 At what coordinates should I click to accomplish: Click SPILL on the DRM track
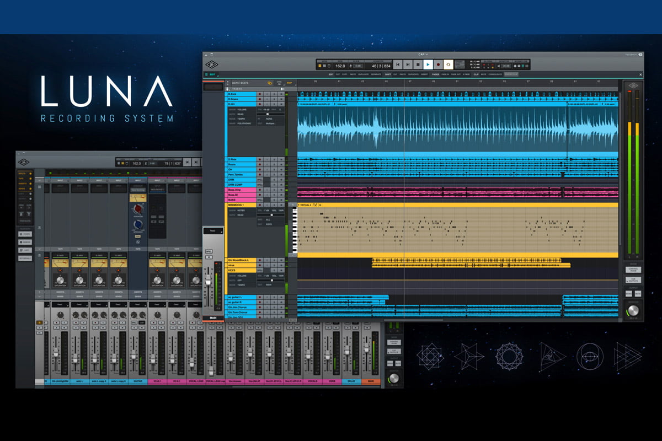(x=260, y=180)
